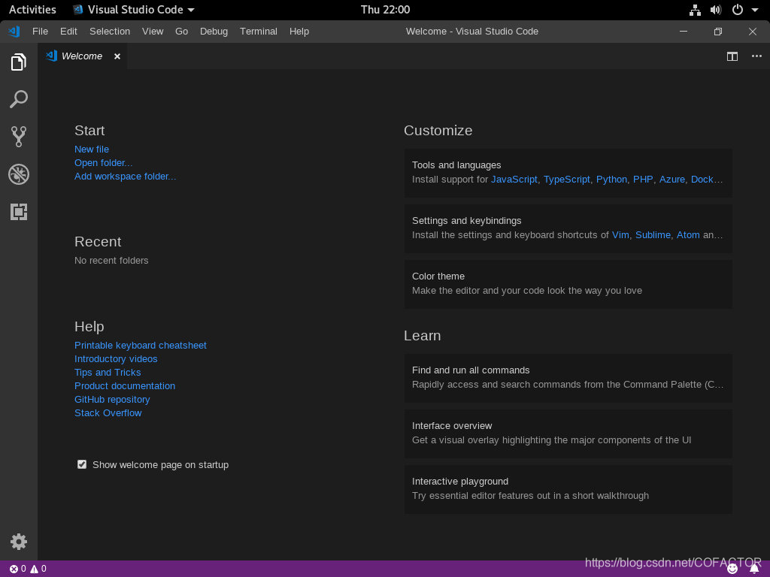Close the Welcome tab
The width and height of the screenshot is (770, 577).
(117, 56)
